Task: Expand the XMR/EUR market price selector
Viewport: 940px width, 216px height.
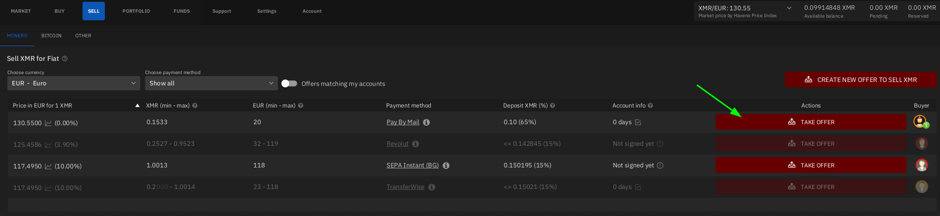Action: pyautogui.click(x=789, y=8)
